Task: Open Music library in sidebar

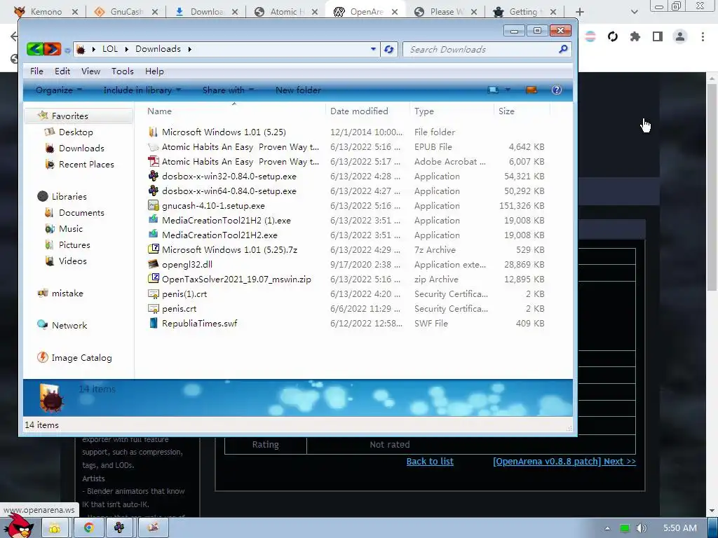Action: [71, 229]
